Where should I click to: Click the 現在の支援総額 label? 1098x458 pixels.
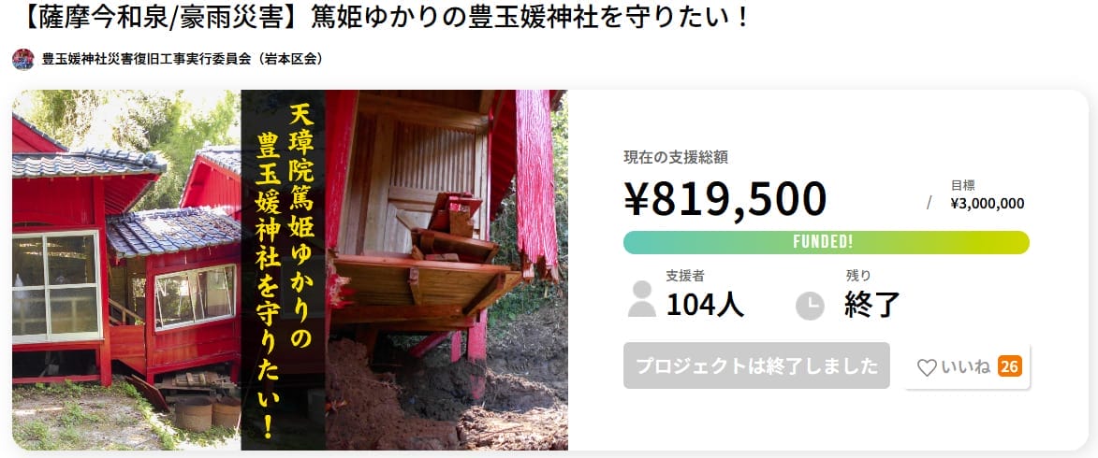[x=676, y=157]
